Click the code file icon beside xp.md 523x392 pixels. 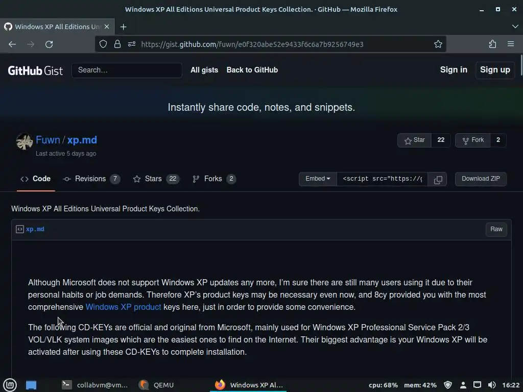[x=20, y=229]
